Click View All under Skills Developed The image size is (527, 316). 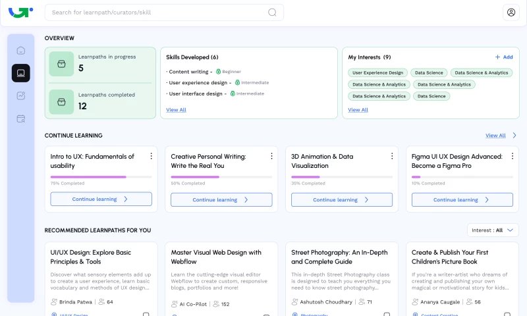click(176, 110)
